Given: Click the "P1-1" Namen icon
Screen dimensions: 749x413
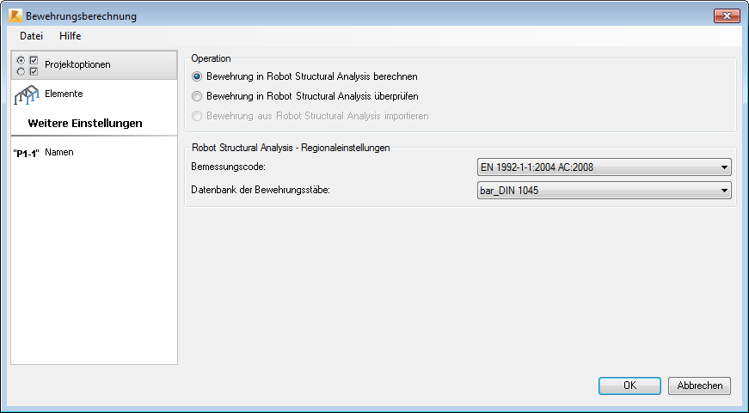Looking at the screenshot, I should [27, 154].
